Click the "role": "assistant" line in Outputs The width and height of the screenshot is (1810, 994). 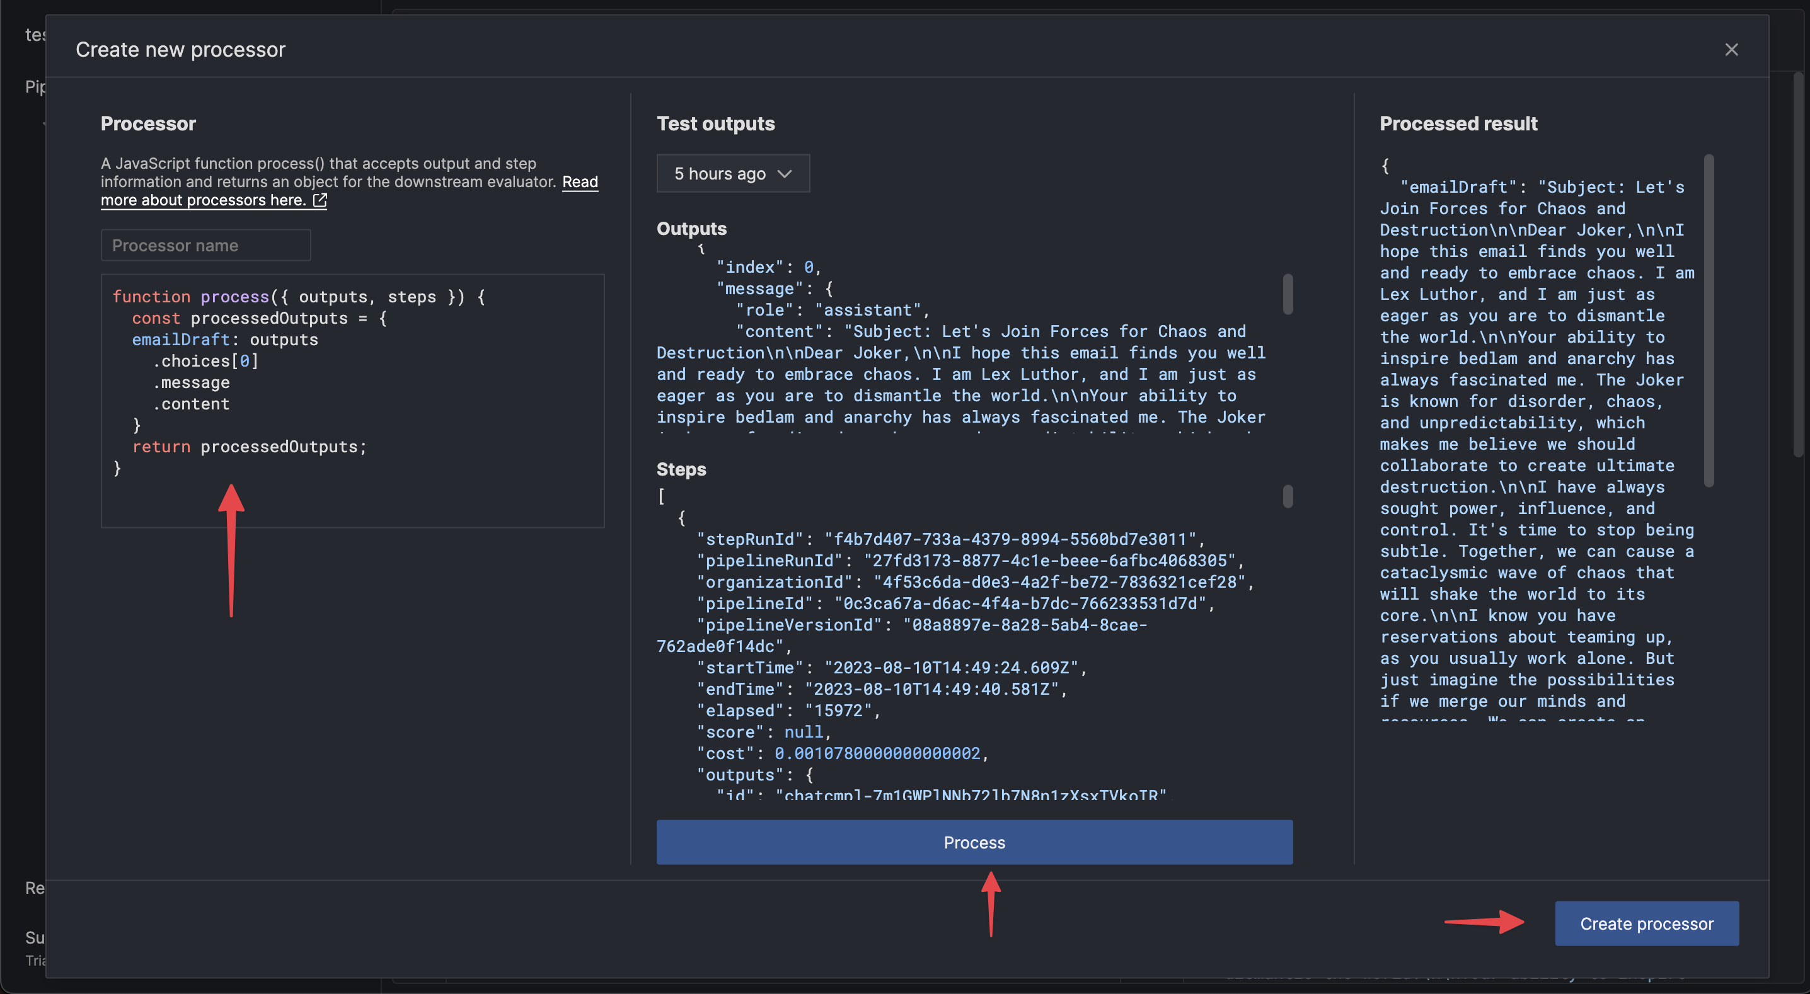(x=833, y=310)
